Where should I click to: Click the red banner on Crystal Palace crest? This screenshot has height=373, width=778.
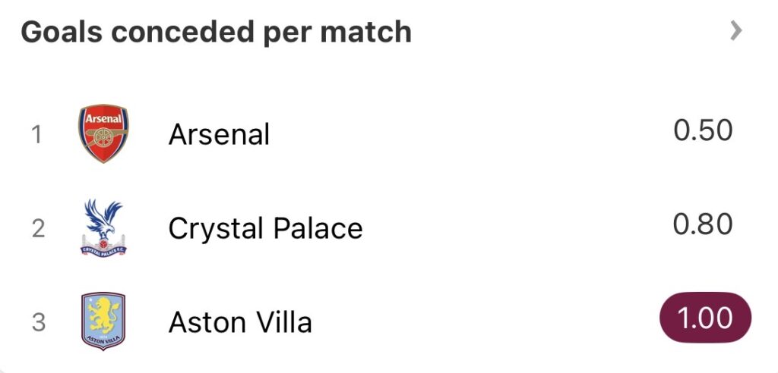tap(103, 249)
